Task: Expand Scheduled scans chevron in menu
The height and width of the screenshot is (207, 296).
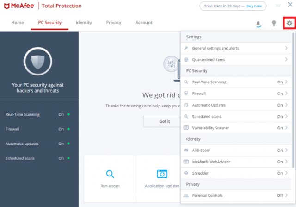Action: coord(286,116)
